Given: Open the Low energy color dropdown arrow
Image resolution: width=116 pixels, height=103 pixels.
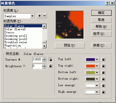Looking at the screenshot, I should pos(97,86).
